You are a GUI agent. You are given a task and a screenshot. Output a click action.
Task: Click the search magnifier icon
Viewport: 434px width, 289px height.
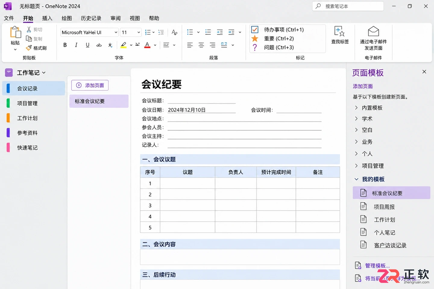point(318,6)
